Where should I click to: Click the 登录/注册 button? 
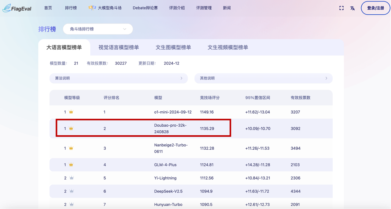click(x=375, y=8)
